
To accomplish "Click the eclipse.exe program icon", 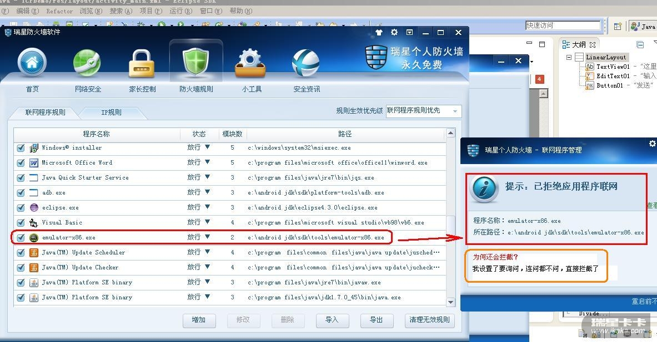I will coord(34,207).
